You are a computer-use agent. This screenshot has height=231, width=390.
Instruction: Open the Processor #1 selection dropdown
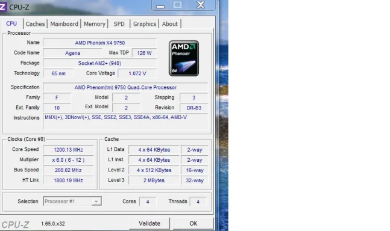point(72,202)
